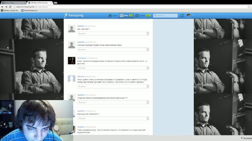The width and height of the screenshot is (252, 141).
Task: Respond to the 'Блин. Проклятый формспринг' question
Action: [x=113, y=68]
